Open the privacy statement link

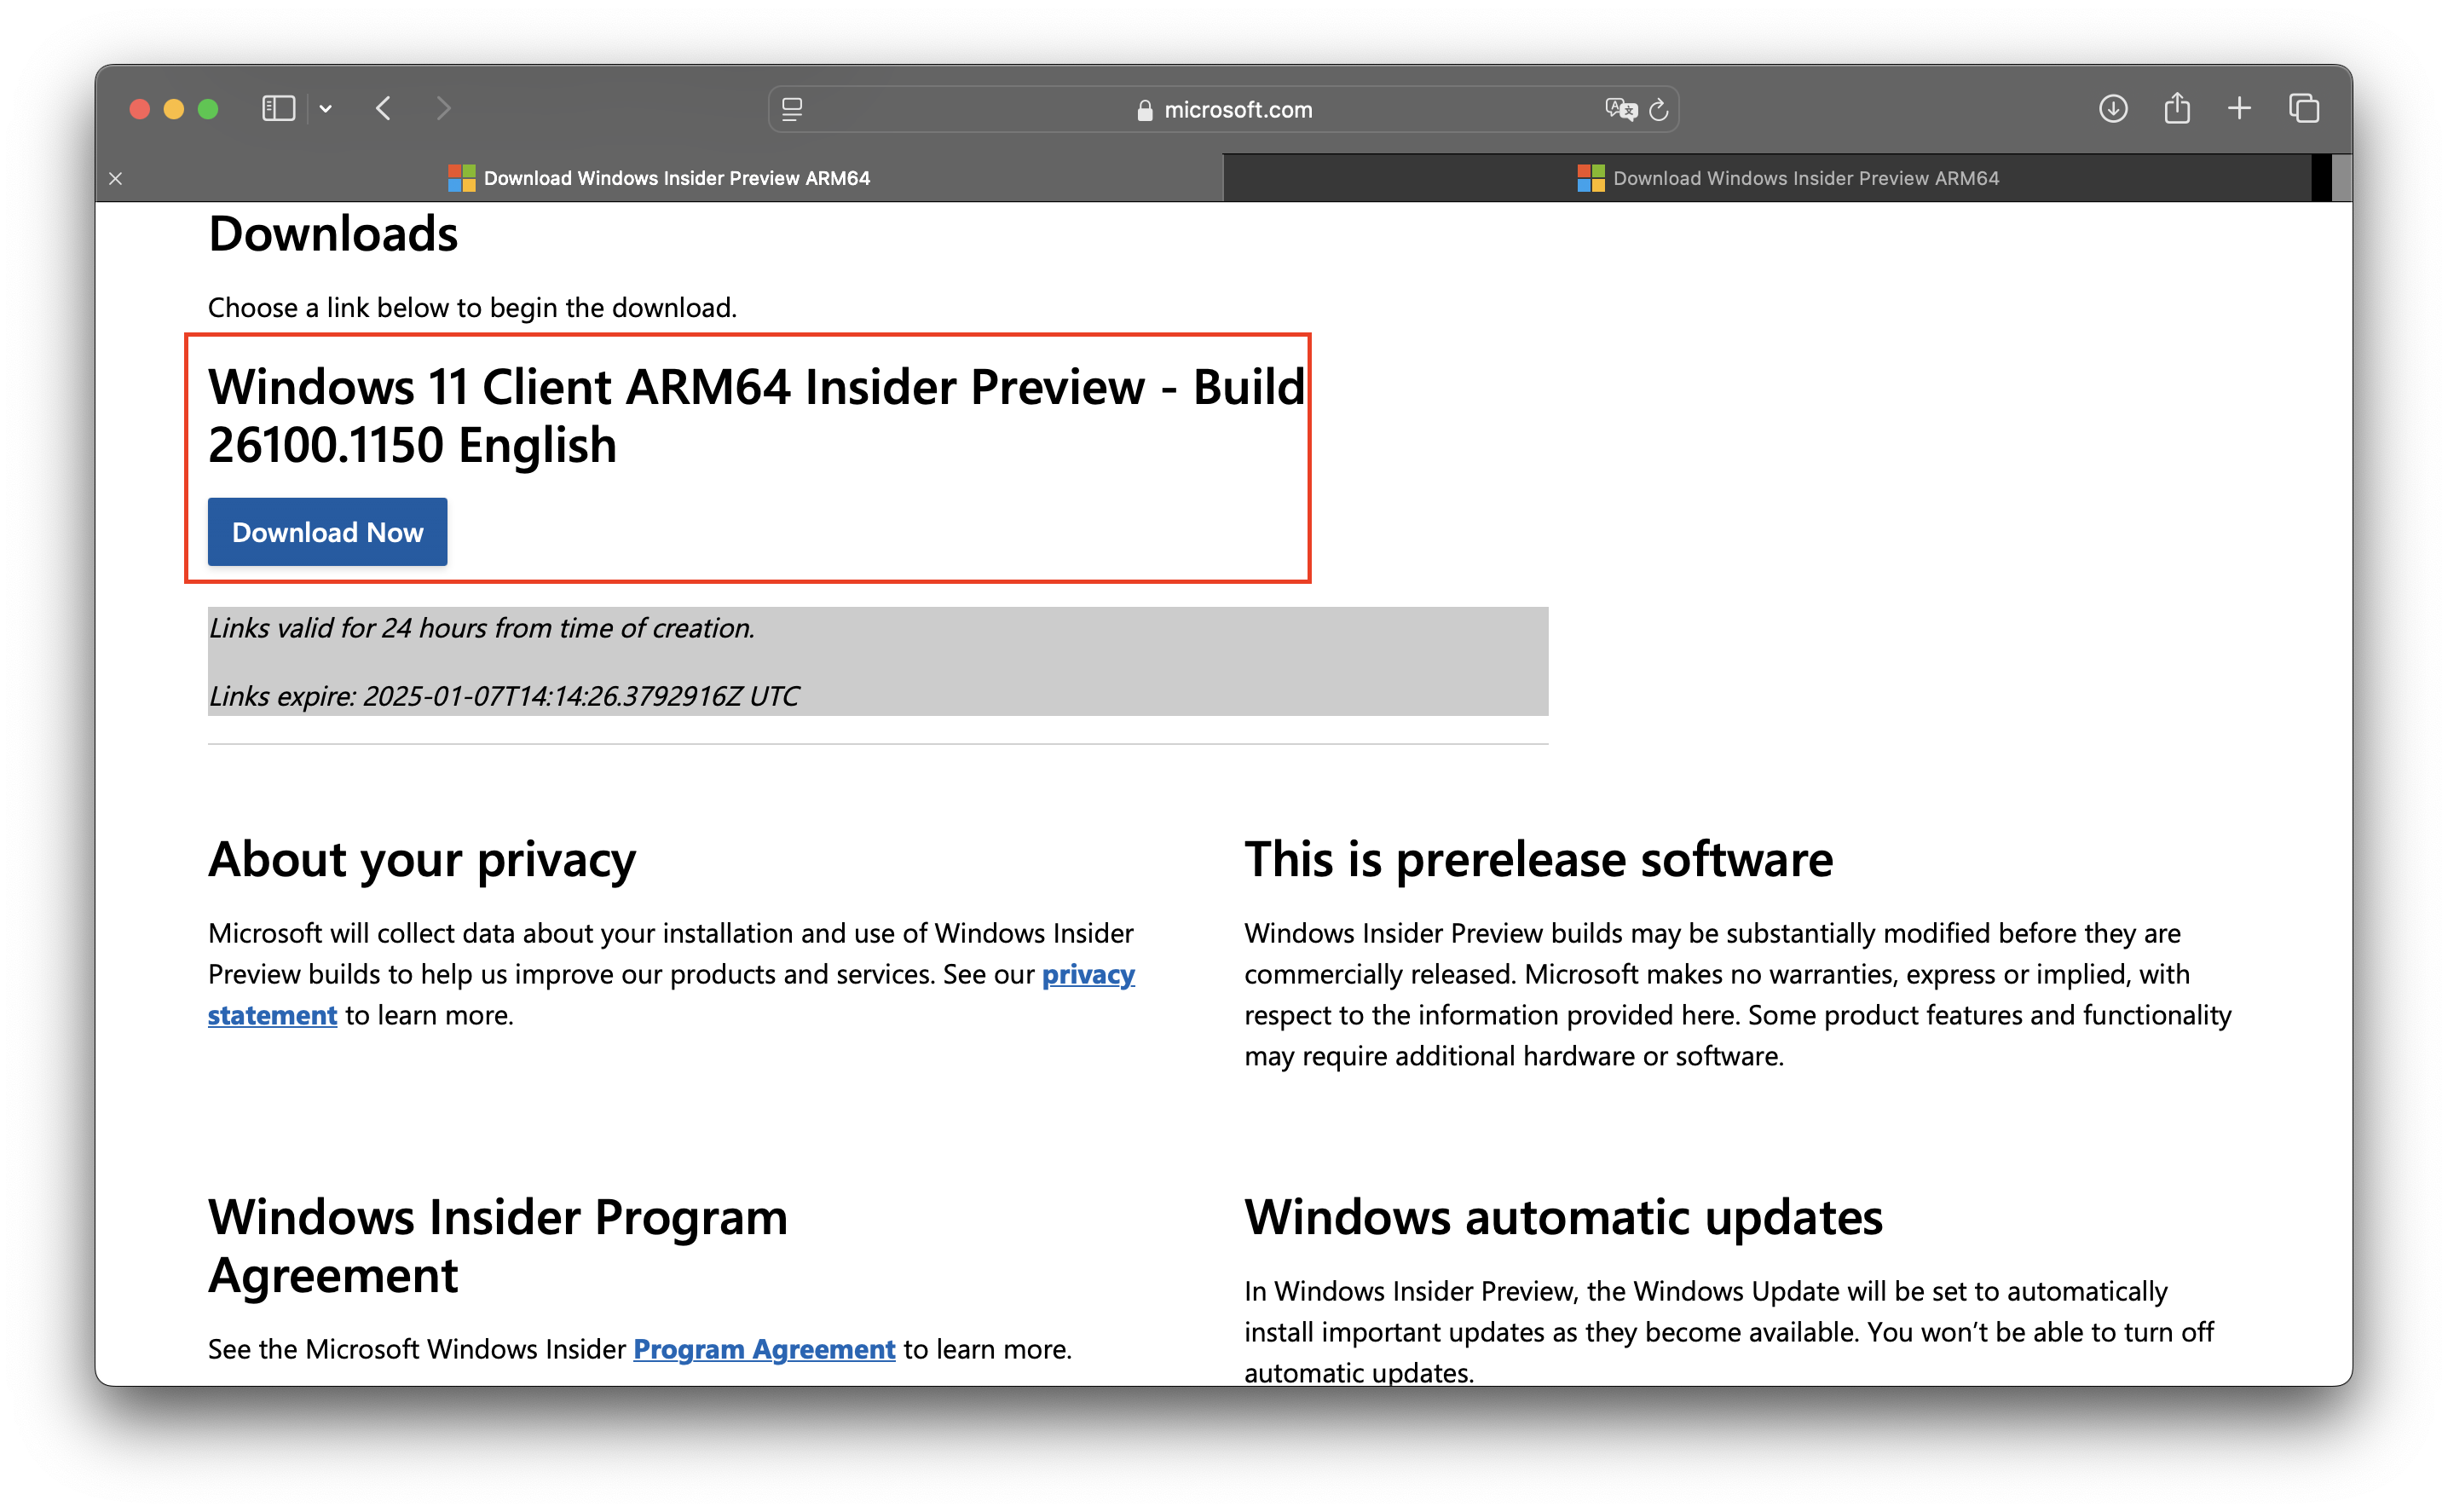pos(1088,974)
